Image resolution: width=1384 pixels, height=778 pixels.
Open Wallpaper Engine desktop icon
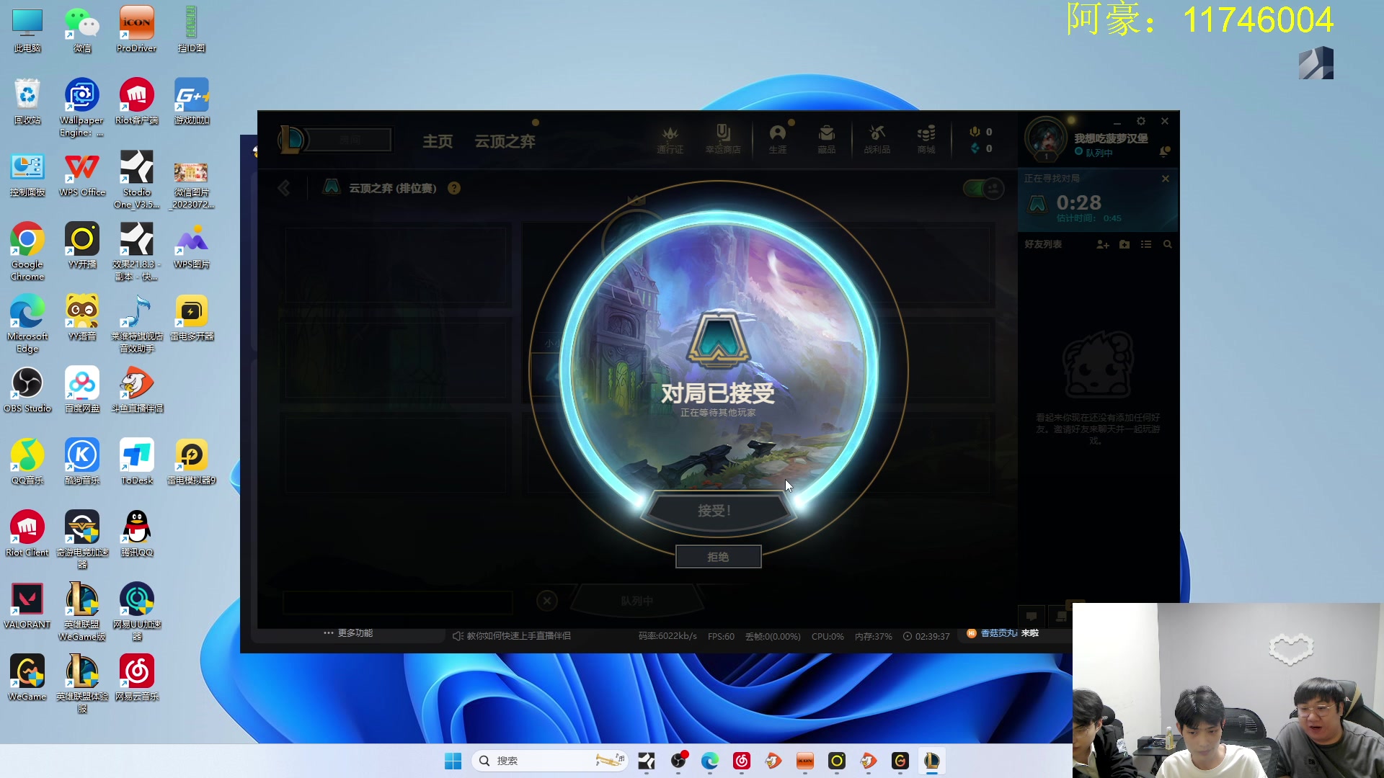click(81, 107)
